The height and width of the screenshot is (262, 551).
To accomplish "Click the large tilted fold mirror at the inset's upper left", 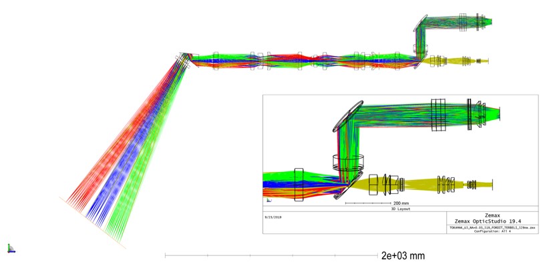I will pos(348,116).
